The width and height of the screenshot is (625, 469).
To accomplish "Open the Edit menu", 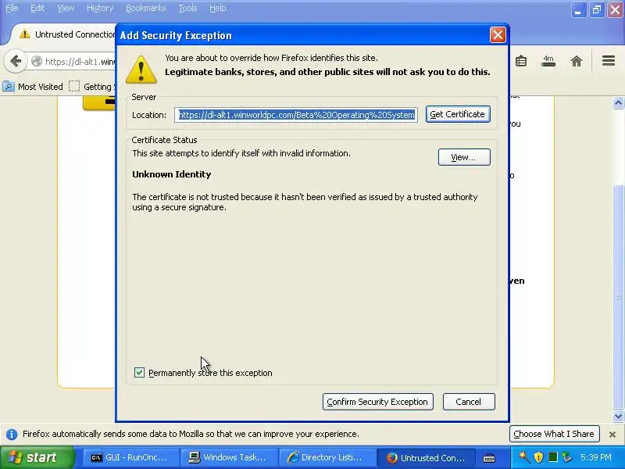I will click(37, 8).
